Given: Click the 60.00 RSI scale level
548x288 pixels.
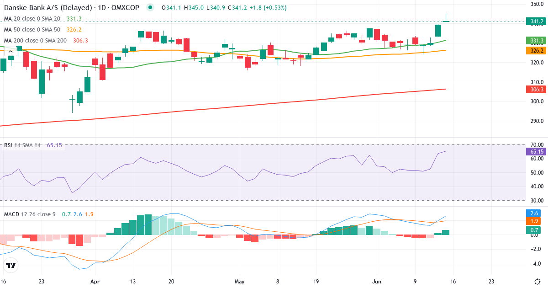Looking at the screenshot, I should coord(537,159).
